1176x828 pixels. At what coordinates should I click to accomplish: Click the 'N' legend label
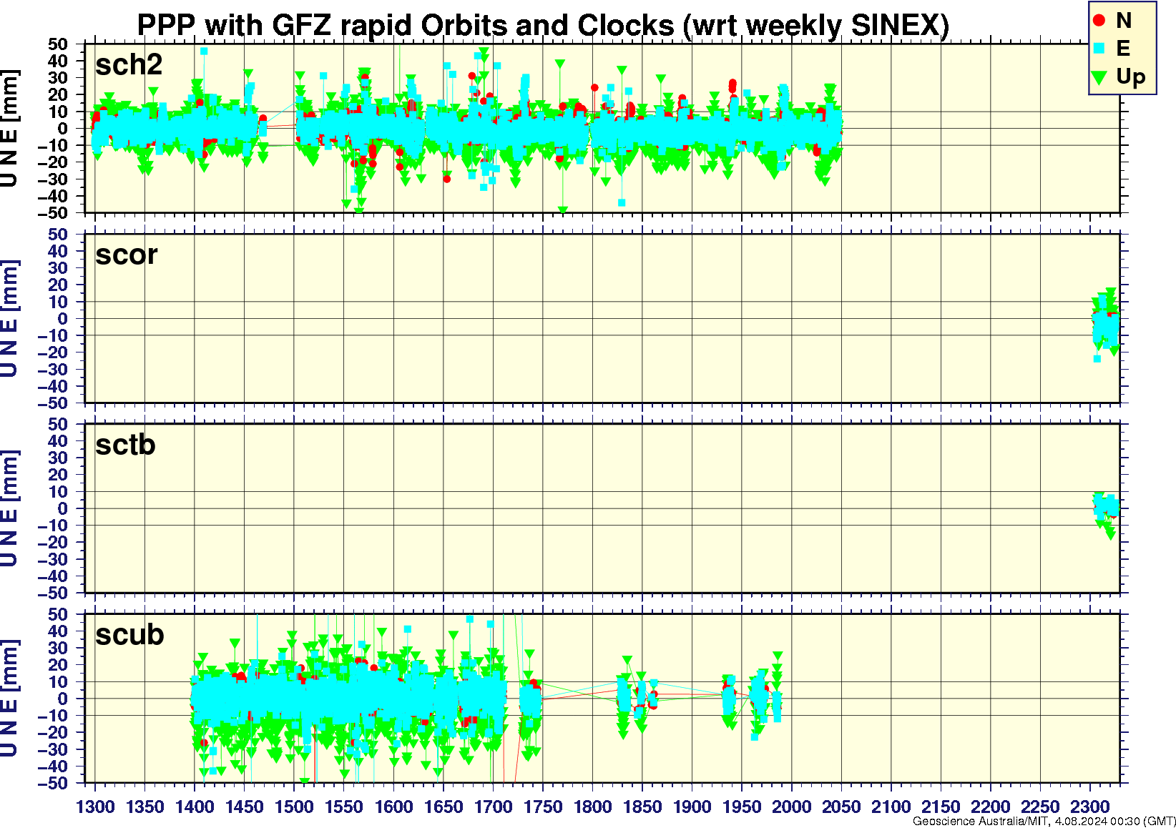[1123, 21]
